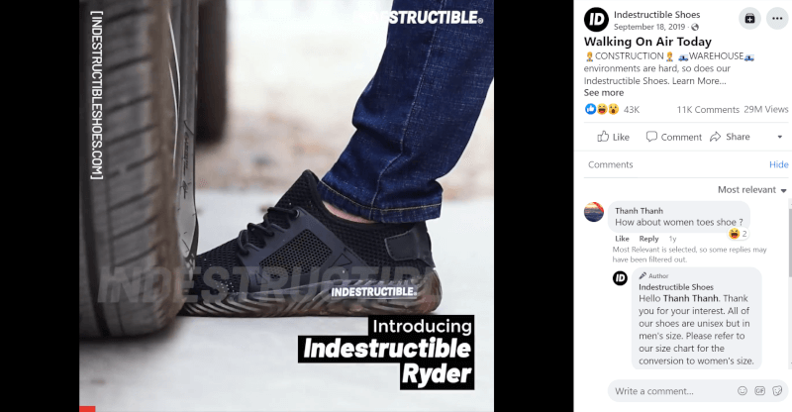Viewport: 792px width, 412px height.
Task: Open the Most relevant sort dropdown
Action: tap(751, 189)
